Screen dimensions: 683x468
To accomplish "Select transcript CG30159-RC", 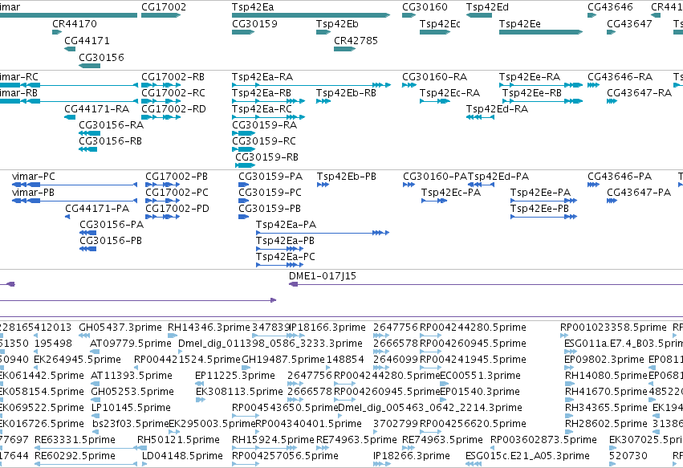I will click(263, 141).
